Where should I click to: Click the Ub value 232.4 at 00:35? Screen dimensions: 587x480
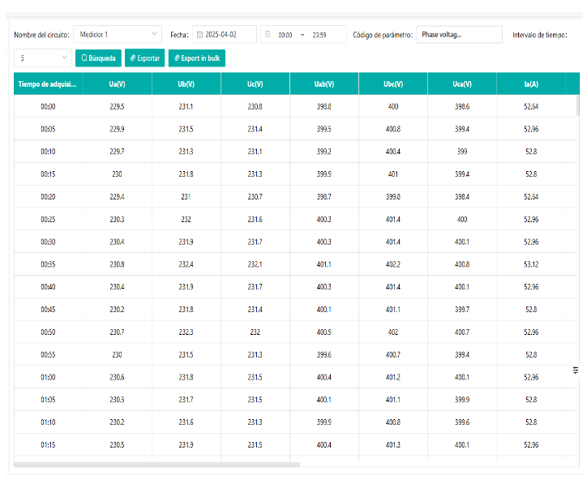(x=186, y=264)
